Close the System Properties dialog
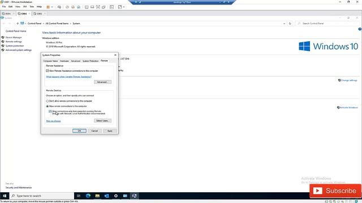 tap(115, 55)
